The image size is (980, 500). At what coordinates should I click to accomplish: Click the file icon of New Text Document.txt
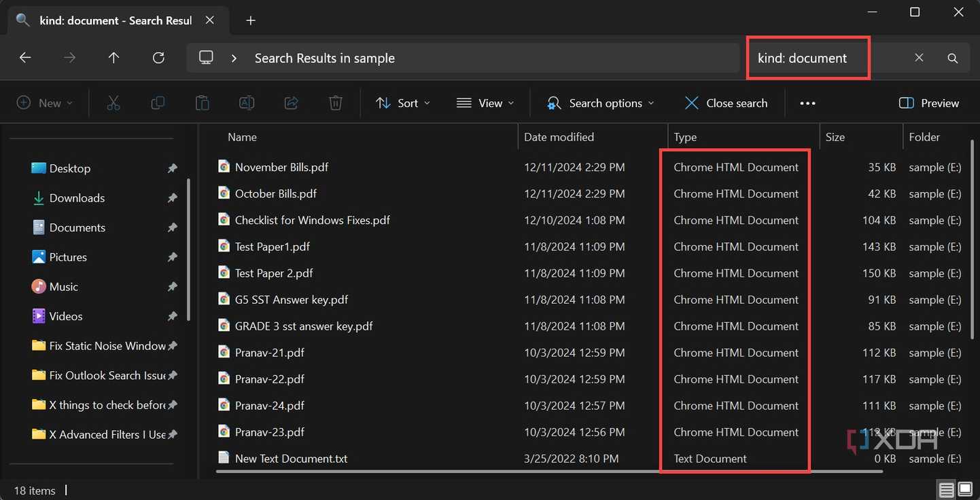click(x=224, y=458)
